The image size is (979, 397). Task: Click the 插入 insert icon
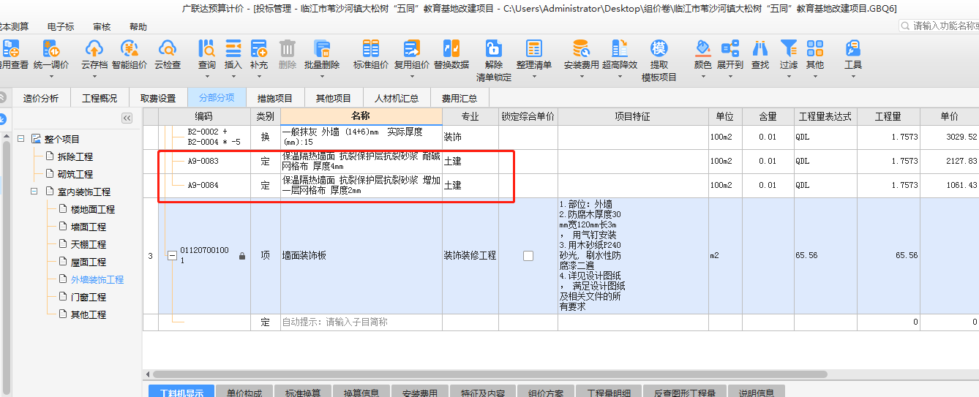pos(233,49)
